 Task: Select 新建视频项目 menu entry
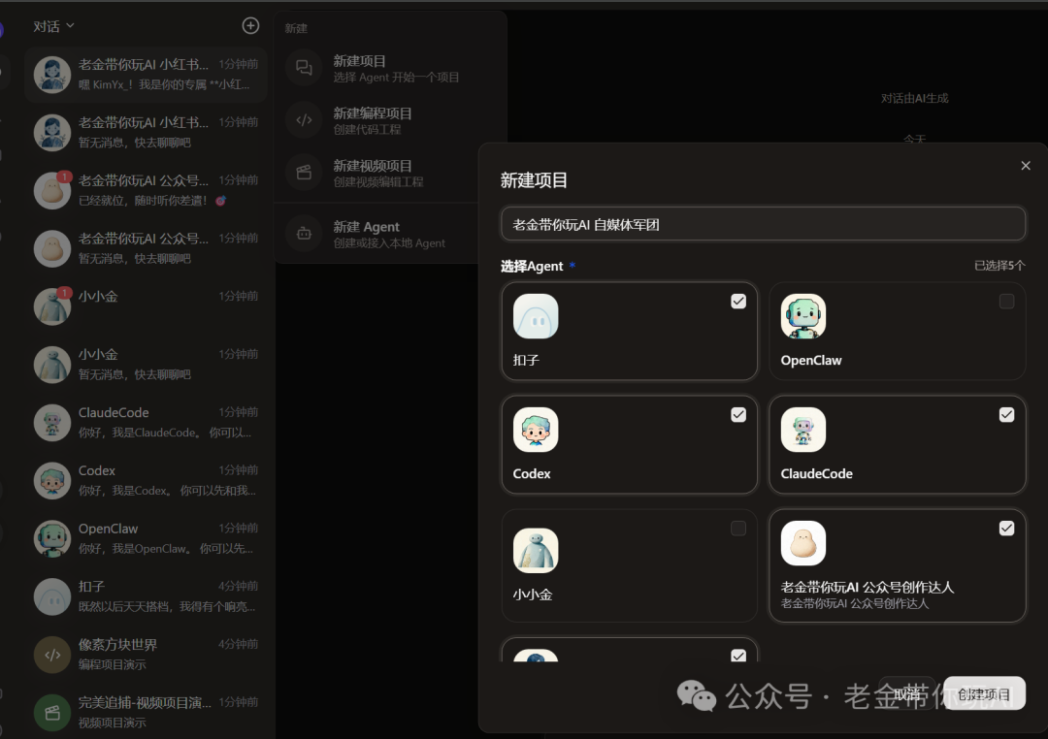(390, 173)
